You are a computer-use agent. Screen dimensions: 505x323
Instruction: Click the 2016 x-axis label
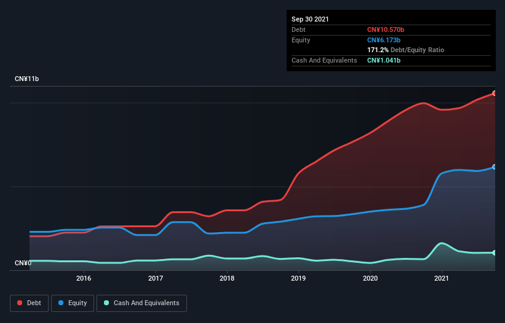[x=84, y=278]
